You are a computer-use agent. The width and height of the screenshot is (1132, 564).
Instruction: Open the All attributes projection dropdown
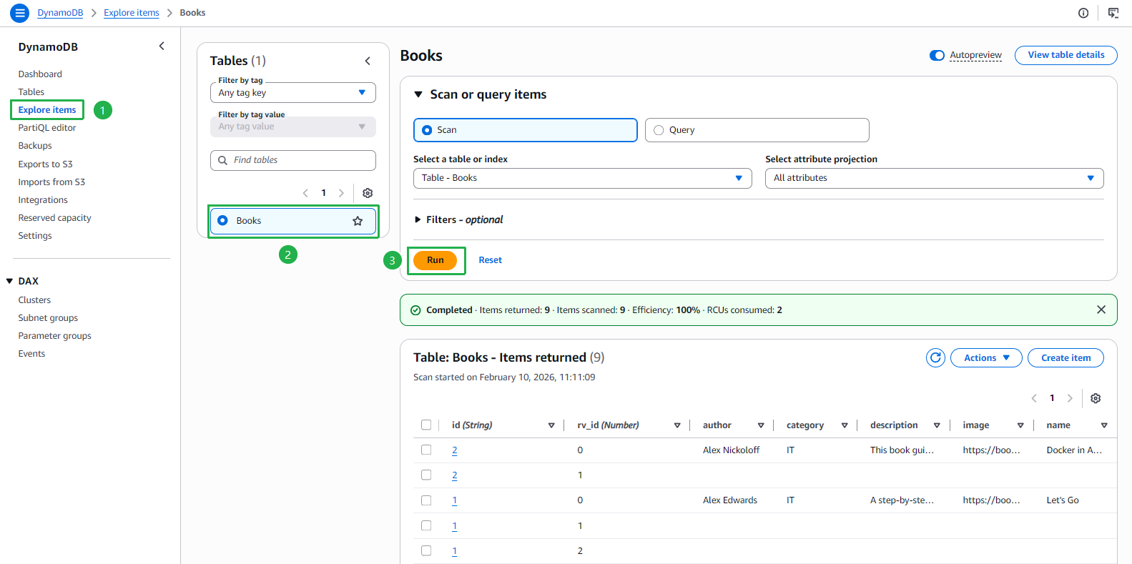pyautogui.click(x=935, y=178)
